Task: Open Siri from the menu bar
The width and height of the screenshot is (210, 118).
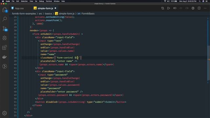Action: 203,1
